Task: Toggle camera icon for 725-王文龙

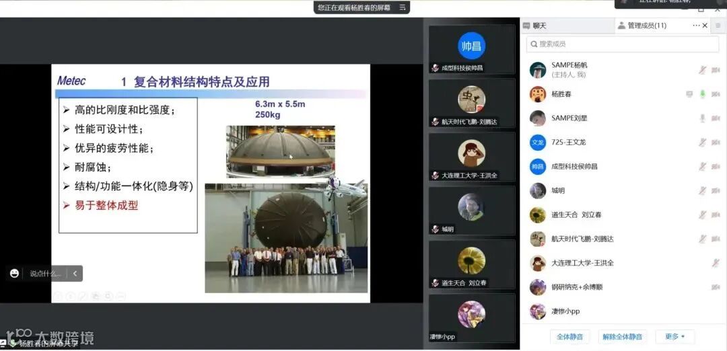Action: tap(716, 142)
